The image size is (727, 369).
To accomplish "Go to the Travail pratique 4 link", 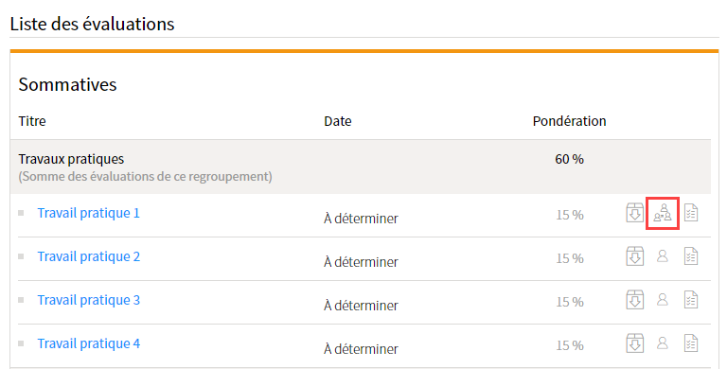I will [x=89, y=343].
